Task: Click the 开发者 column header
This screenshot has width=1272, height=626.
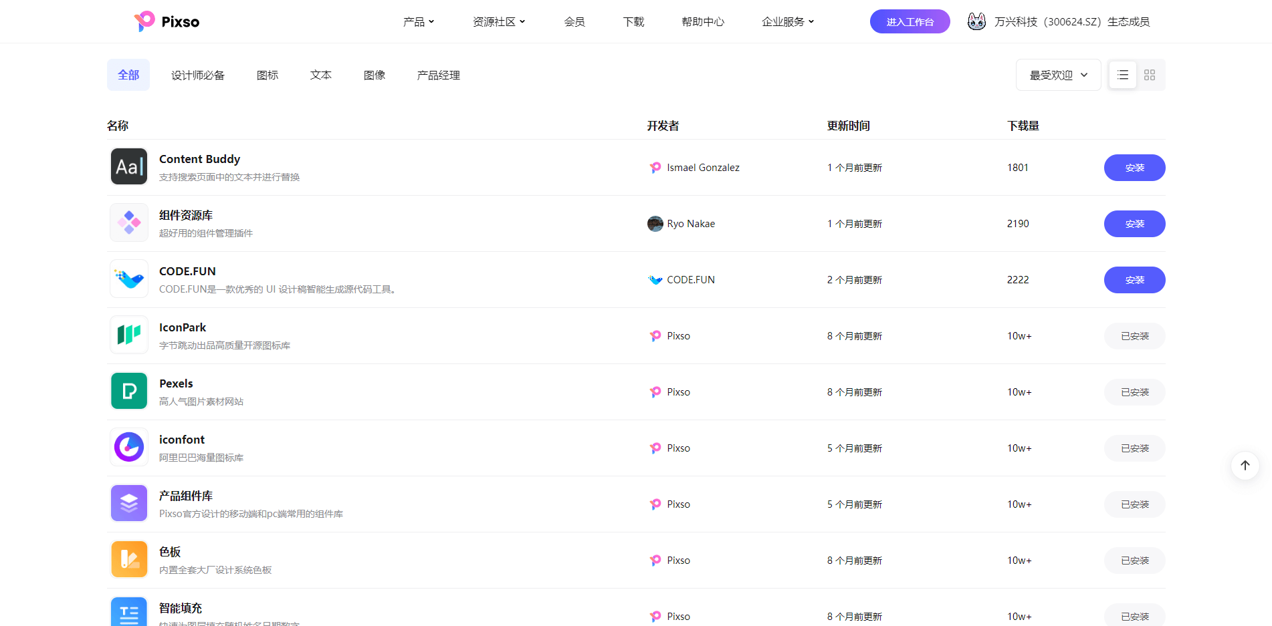Action: (663, 126)
